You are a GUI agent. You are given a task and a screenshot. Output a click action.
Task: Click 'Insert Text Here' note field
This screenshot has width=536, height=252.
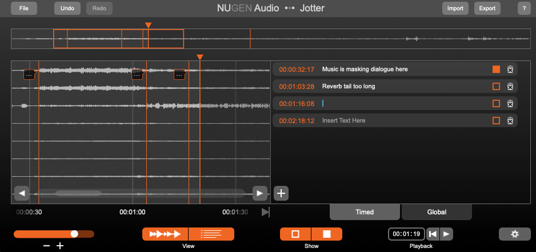[400, 121]
